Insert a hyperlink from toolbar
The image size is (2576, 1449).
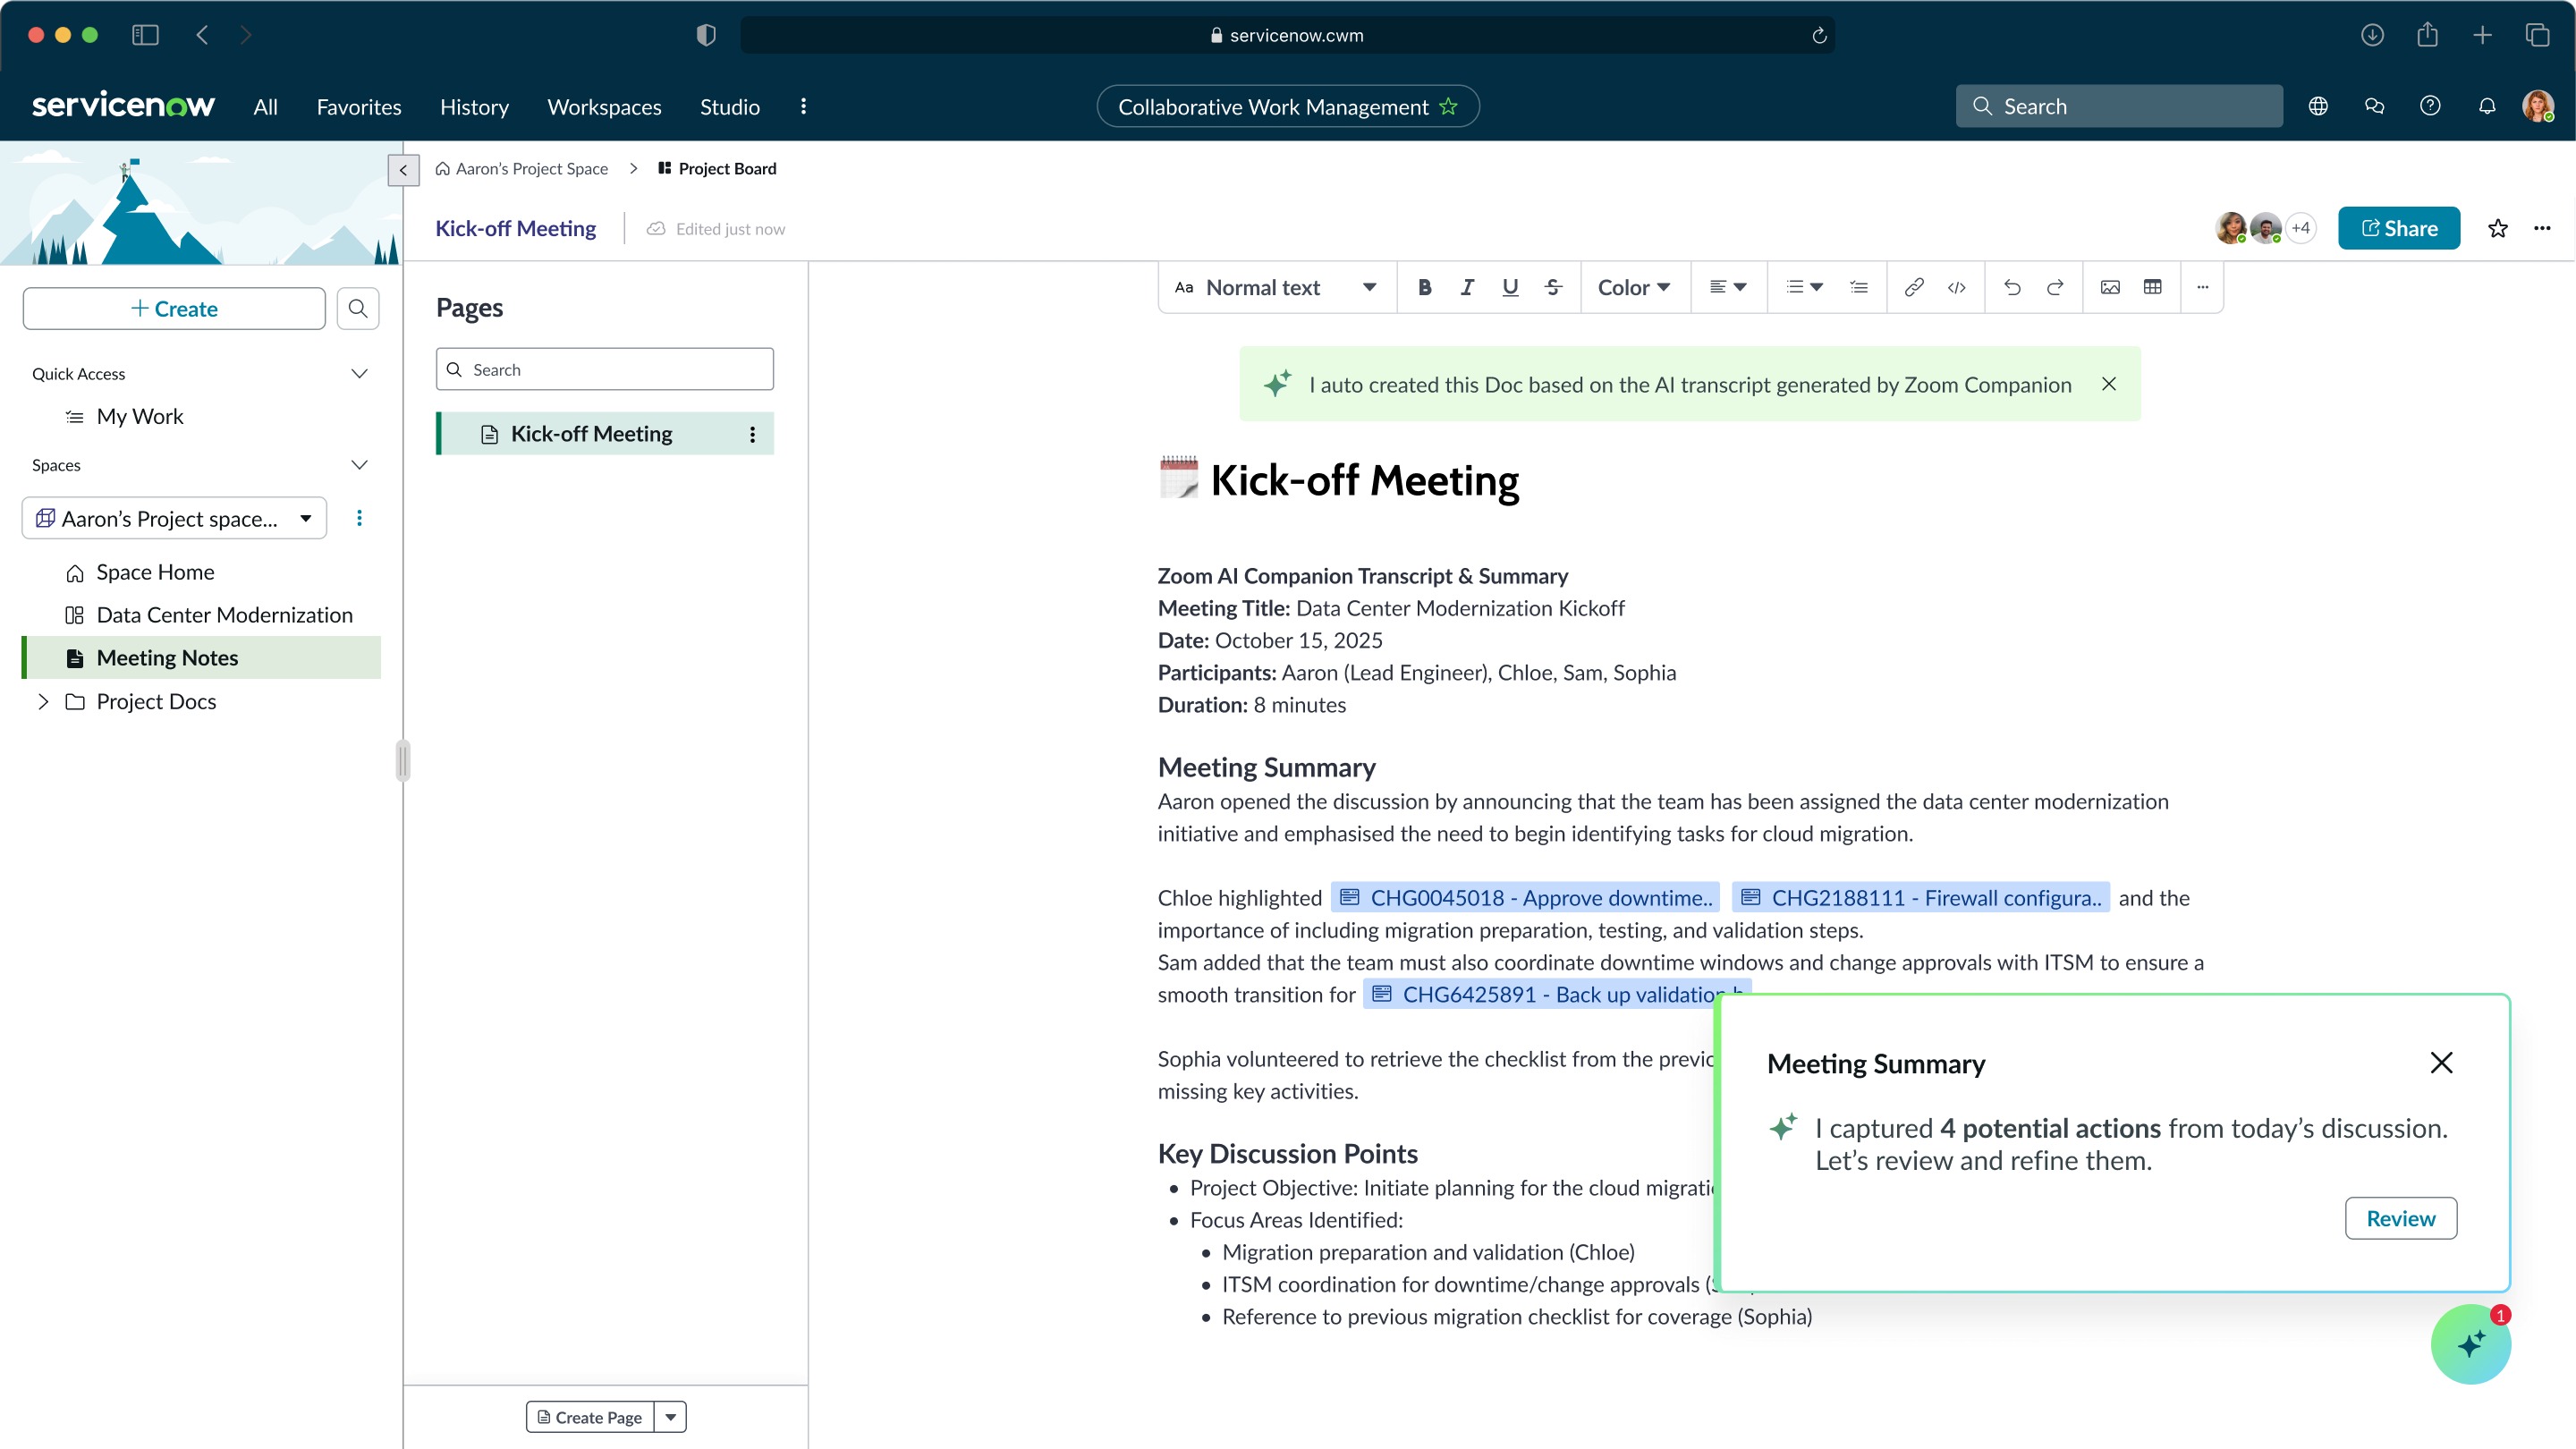[1914, 288]
